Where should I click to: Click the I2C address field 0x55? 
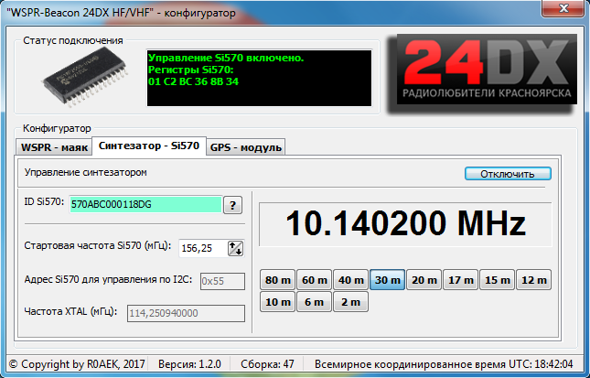tap(222, 281)
